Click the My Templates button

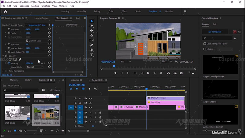pos(215,32)
